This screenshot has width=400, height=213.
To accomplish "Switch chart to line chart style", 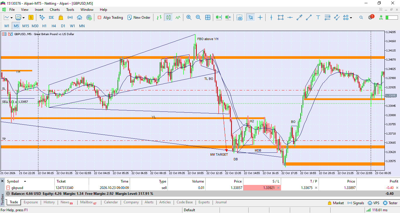I will pos(178,18).
